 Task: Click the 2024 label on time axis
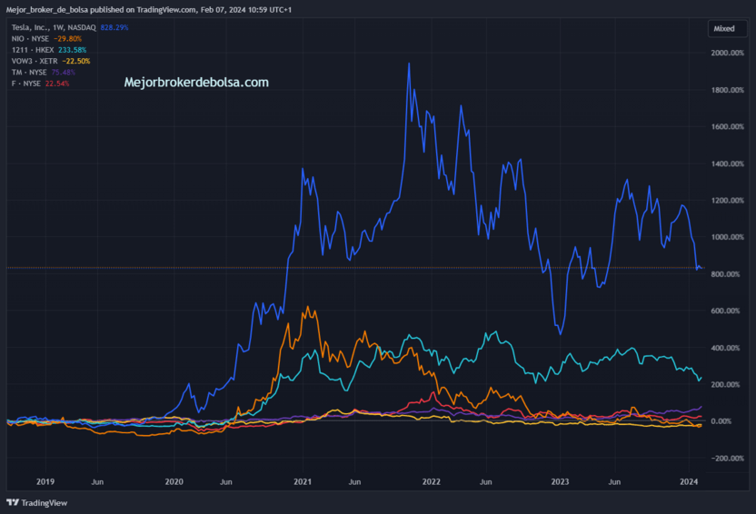coord(689,481)
